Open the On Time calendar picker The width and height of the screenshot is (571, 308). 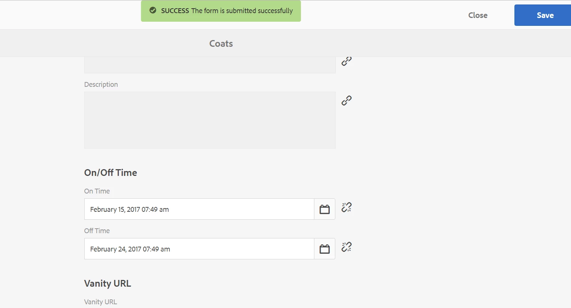[x=324, y=209]
